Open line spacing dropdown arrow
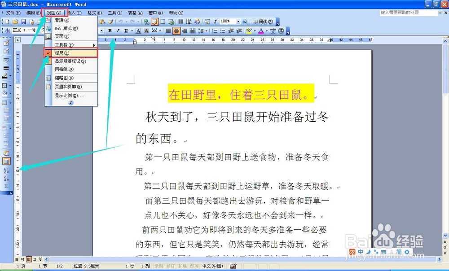 (206, 31)
